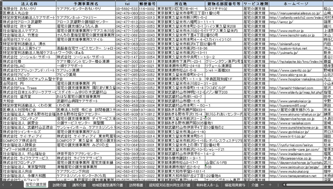Select the 訪問看護 sheet tab

(x=136, y=185)
